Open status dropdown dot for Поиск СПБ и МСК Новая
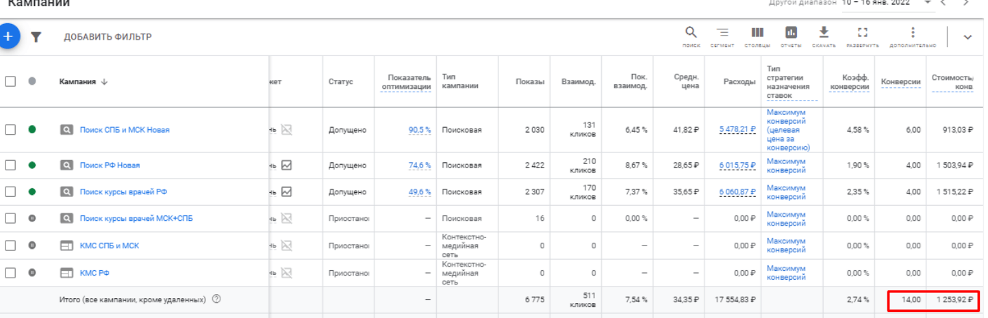This screenshot has height=318, width=988. point(31,129)
